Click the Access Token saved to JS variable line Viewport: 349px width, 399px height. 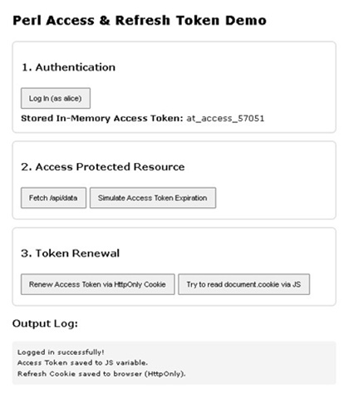coord(82,362)
